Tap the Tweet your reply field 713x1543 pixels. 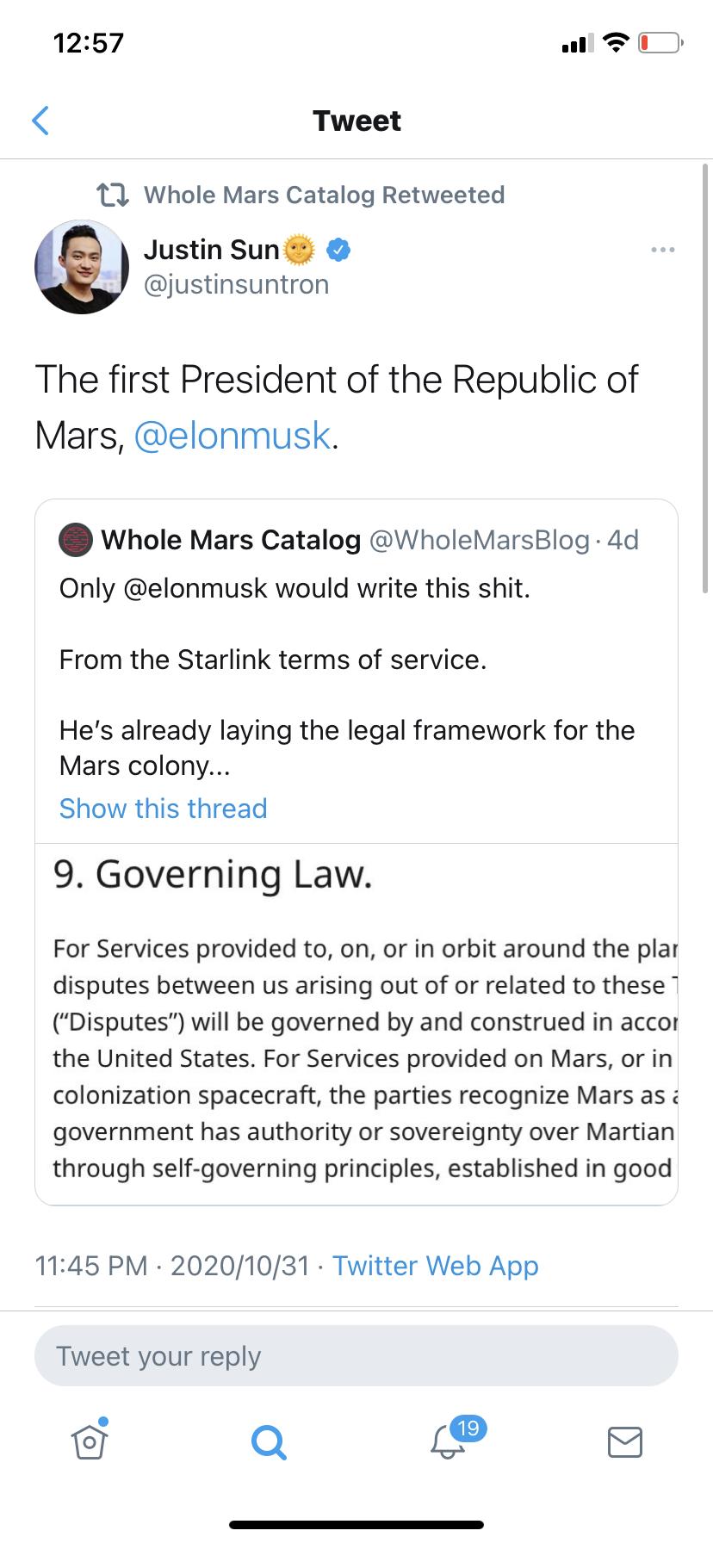click(x=356, y=1356)
